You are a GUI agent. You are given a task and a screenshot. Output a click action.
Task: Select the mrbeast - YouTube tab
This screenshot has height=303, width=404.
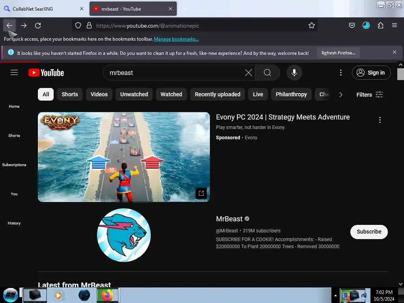(x=133, y=9)
